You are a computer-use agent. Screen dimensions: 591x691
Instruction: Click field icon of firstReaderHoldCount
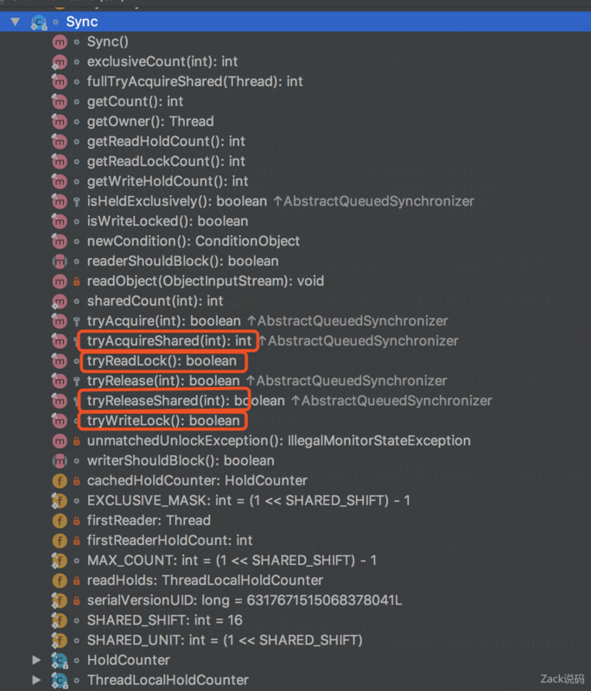[x=60, y=541]
